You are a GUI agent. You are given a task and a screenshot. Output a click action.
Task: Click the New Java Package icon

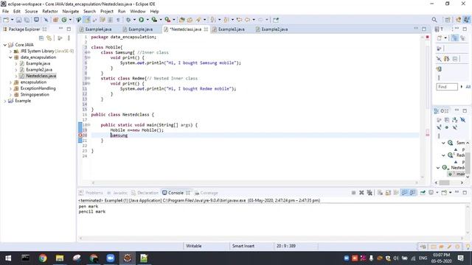55,20
